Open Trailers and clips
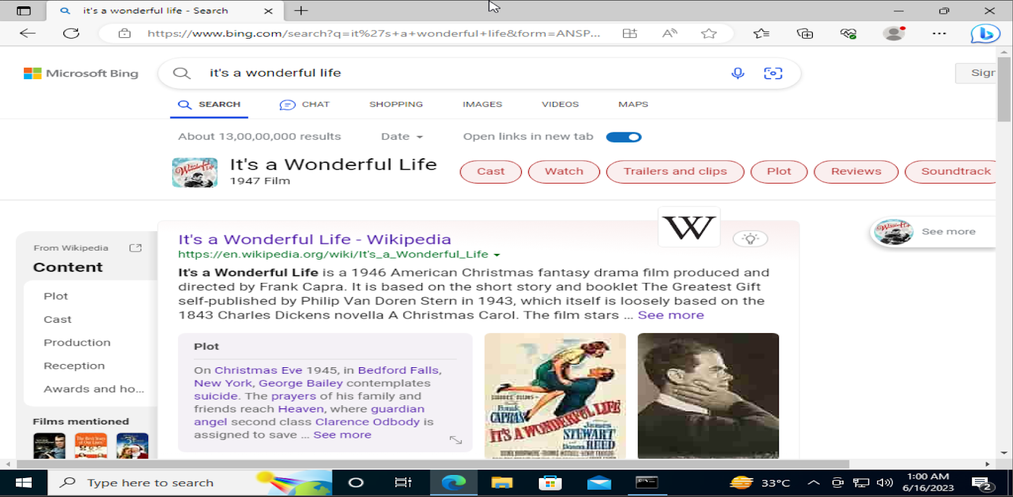 click(675, 172)
